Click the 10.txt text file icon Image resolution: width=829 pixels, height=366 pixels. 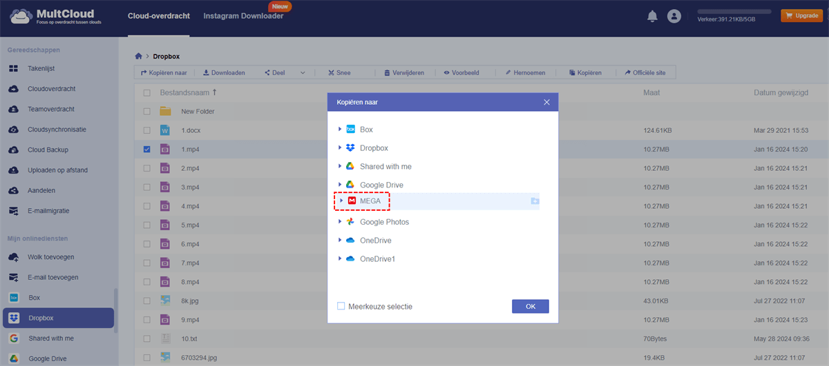pos(165,338)
